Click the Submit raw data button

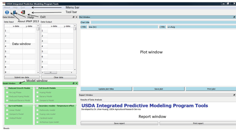pyautogui.click(x=22, y=77)
